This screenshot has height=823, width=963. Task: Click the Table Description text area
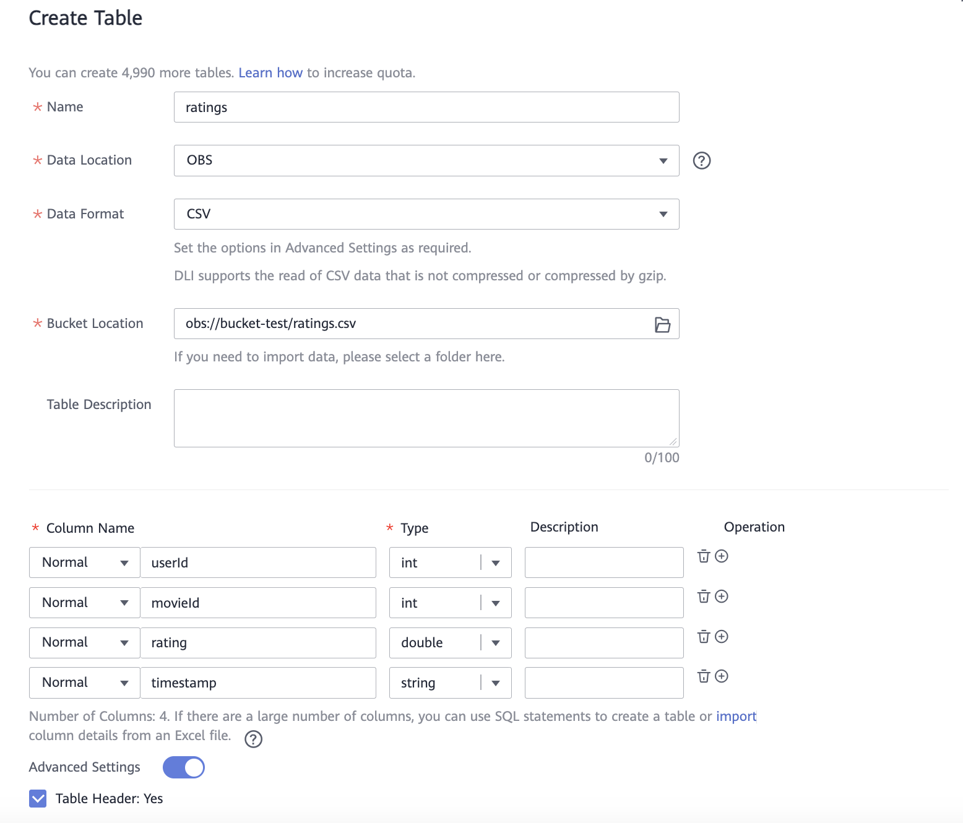coord(426,418)
